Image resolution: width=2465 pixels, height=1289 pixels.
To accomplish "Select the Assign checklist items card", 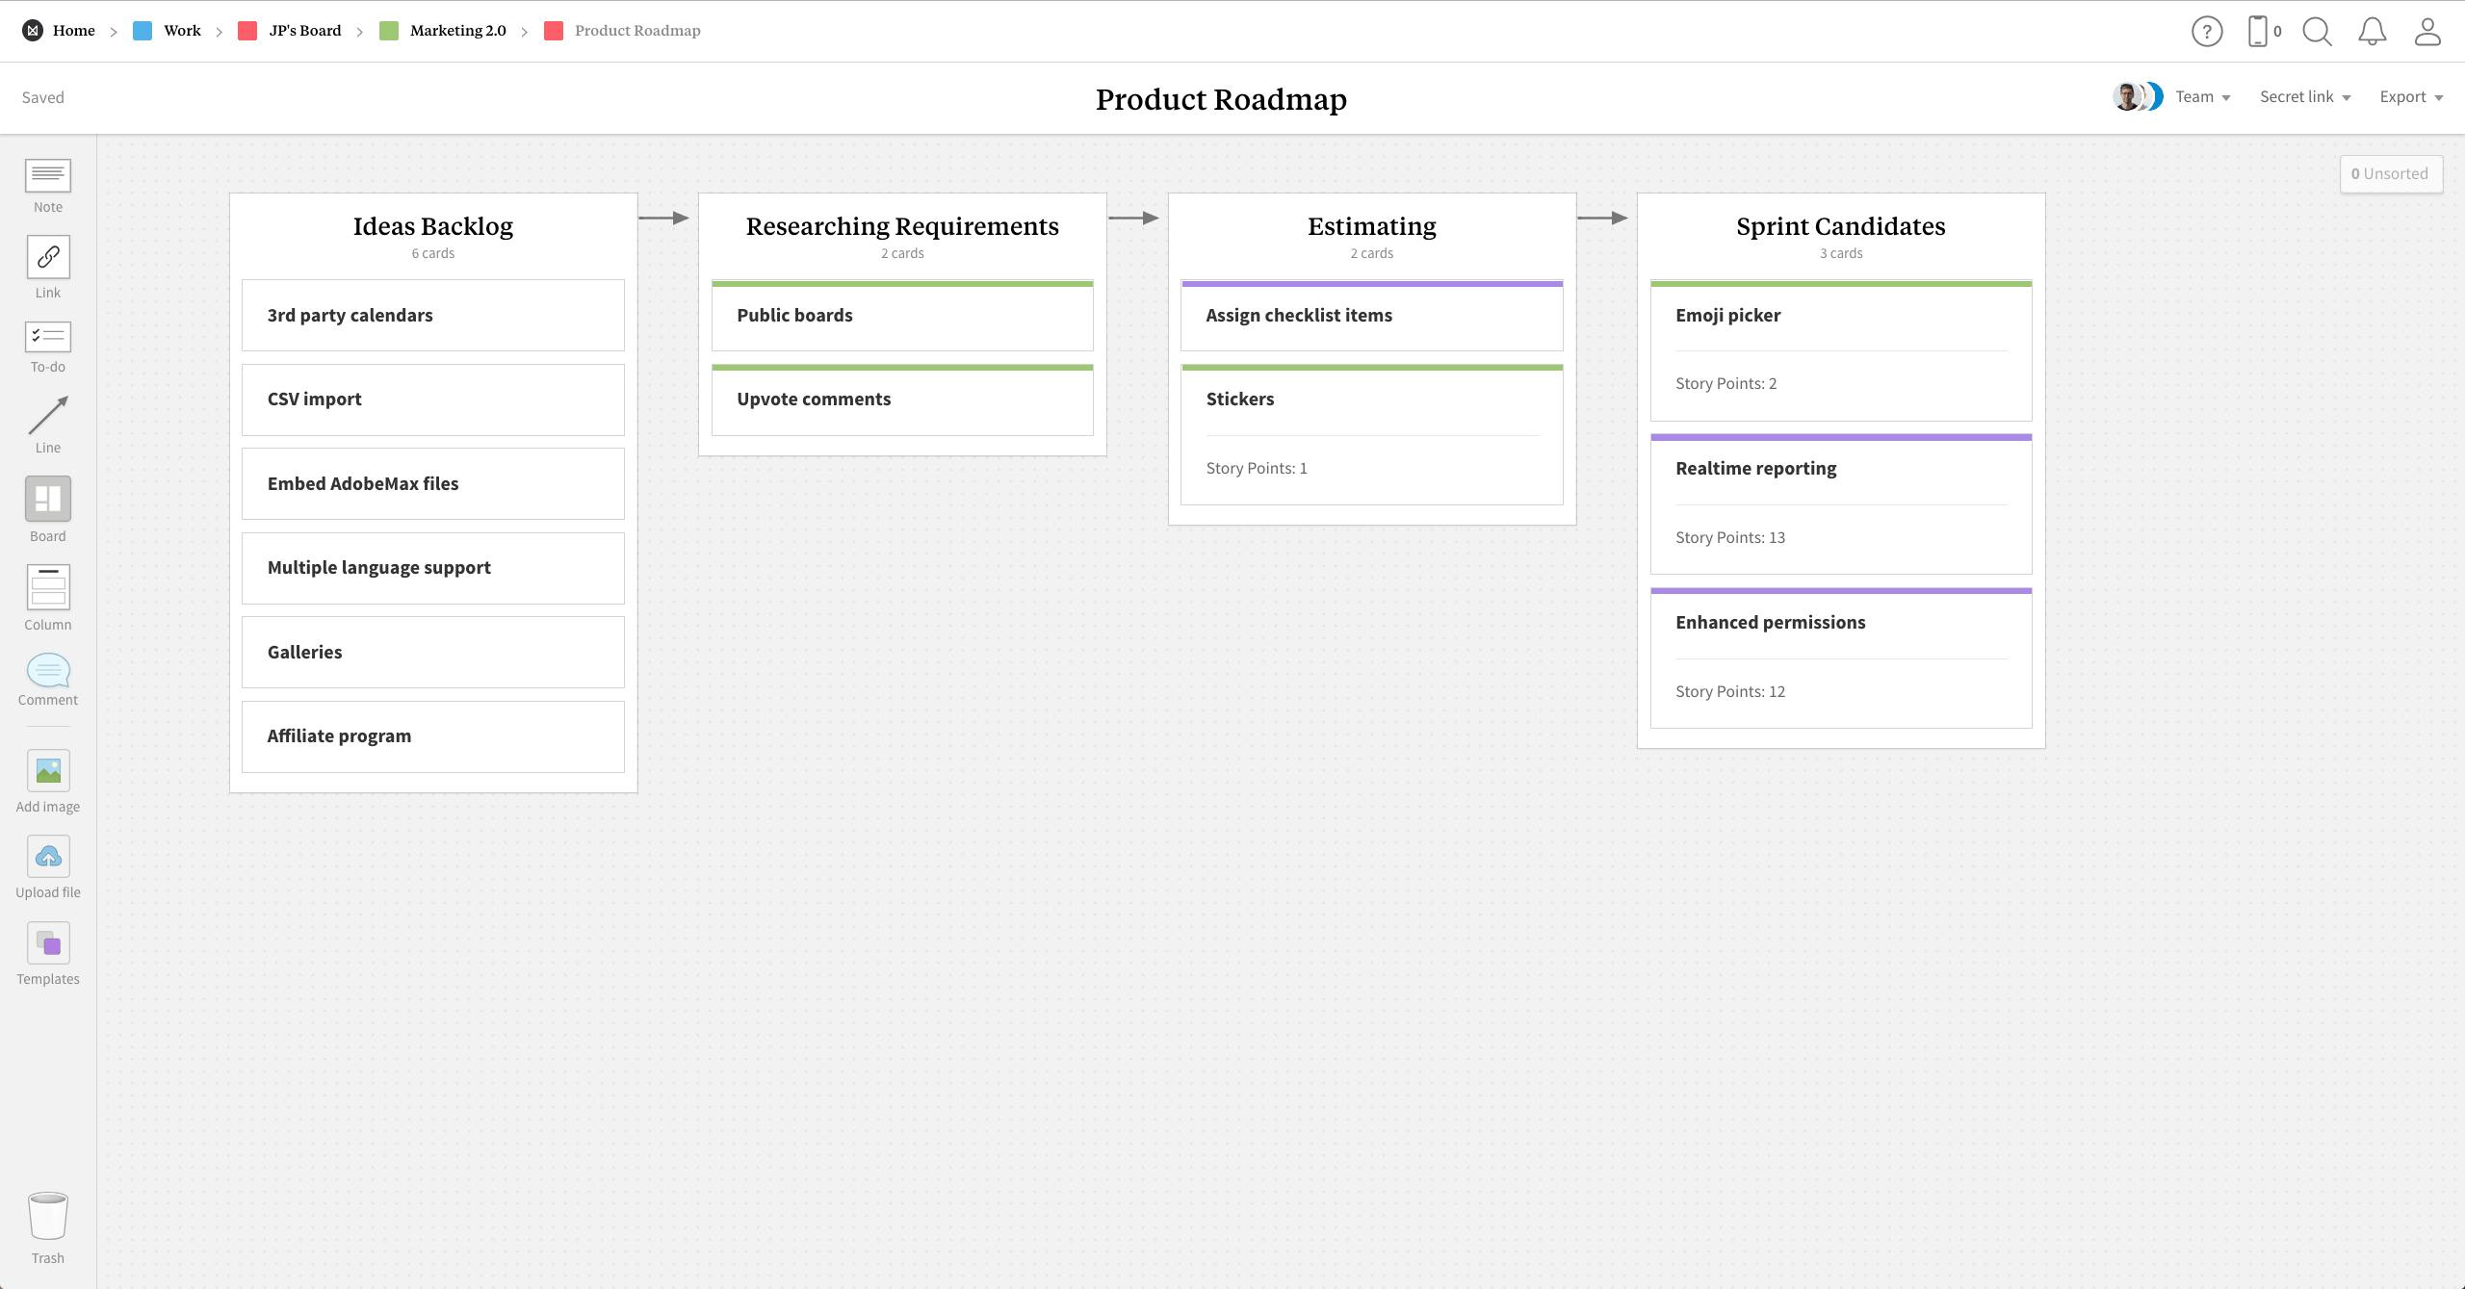I will pos(1372,316).
